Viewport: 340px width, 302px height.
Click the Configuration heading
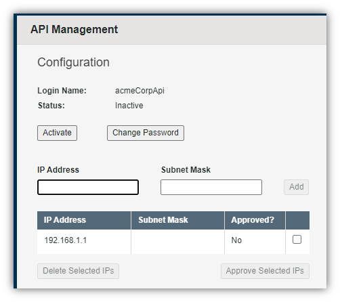click(73, 62)
